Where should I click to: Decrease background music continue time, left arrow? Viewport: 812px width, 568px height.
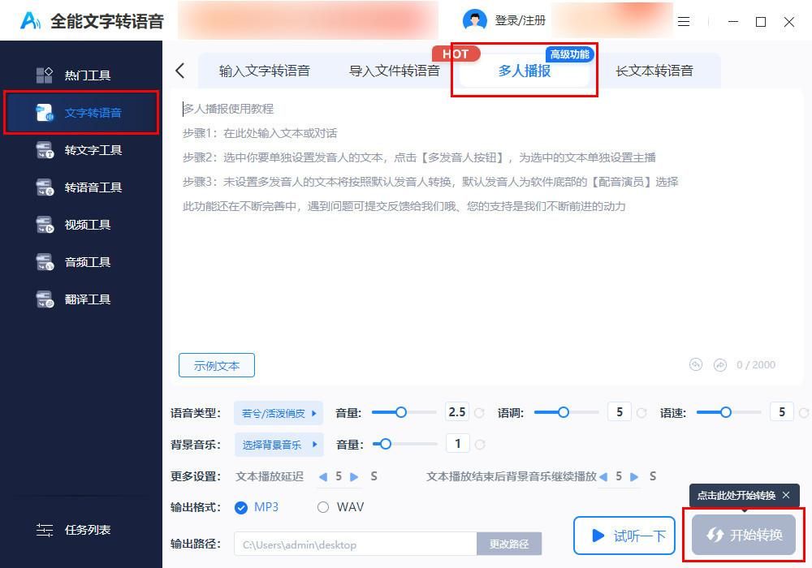pyautogui.click(x=603, y=477)
